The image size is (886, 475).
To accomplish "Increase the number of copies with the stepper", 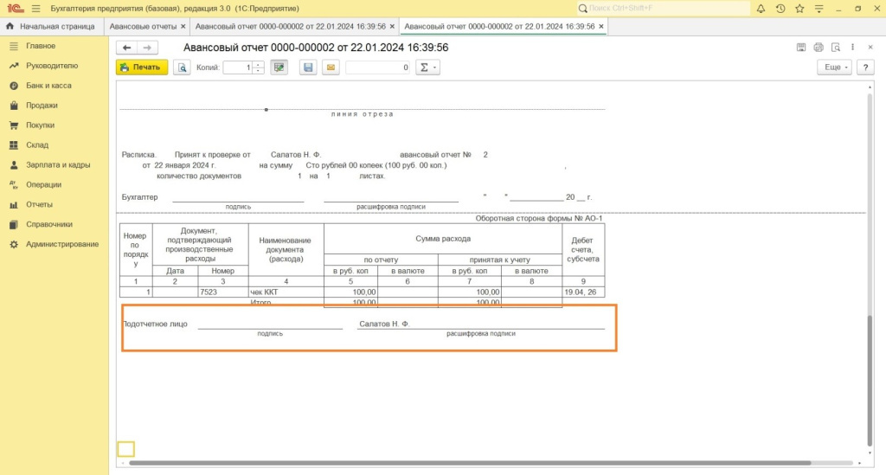I will coord(258,64).
